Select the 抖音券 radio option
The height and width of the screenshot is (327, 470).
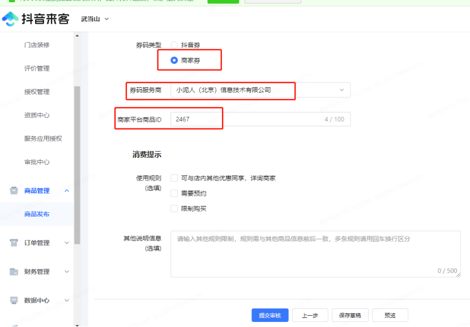click(174, 45)
